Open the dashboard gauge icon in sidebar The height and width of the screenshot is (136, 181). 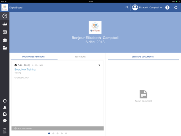point(5,16)
